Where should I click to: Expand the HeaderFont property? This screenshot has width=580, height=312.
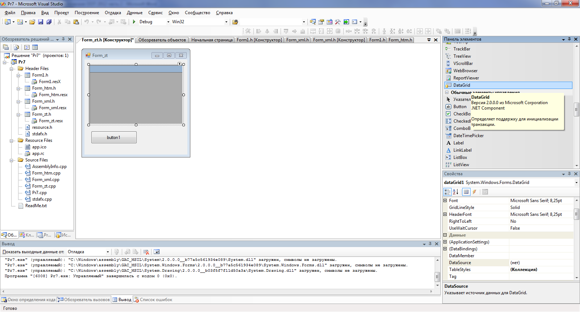(x=445, y=214)
